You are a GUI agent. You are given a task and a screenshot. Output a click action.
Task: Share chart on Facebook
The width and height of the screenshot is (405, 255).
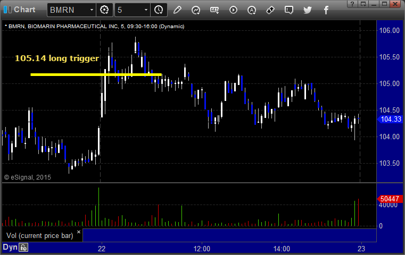click(326, 10)
